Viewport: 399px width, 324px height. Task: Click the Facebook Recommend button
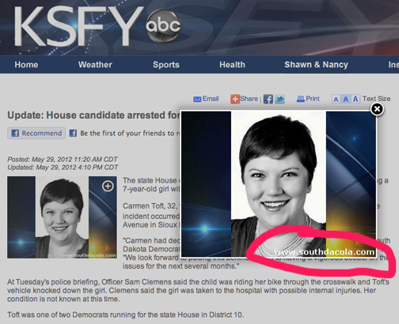pos(36,133)
